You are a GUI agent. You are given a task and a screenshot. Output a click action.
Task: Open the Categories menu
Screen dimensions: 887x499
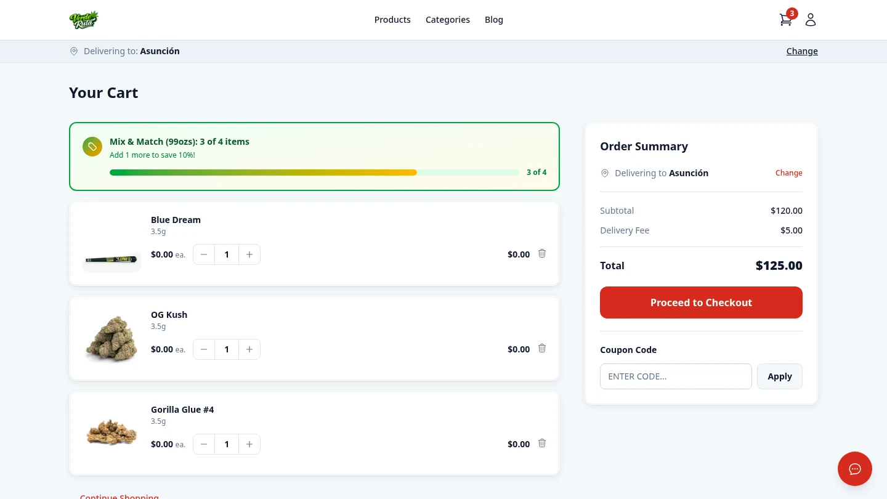(448, 20)
